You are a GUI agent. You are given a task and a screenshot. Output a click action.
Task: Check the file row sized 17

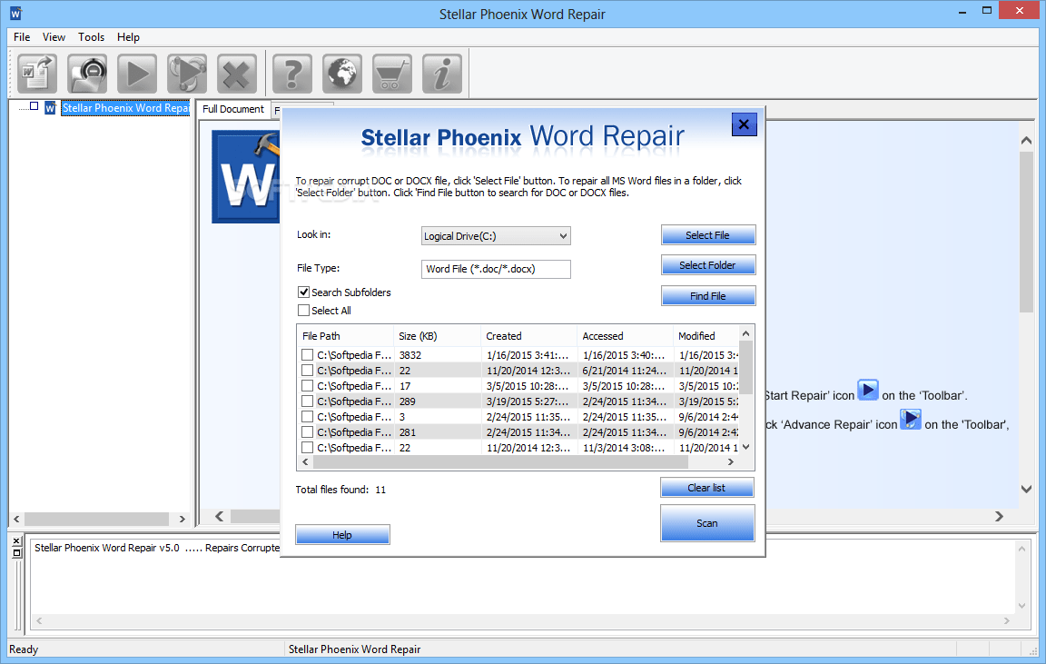pyautogui.click(x=307, y=386)
